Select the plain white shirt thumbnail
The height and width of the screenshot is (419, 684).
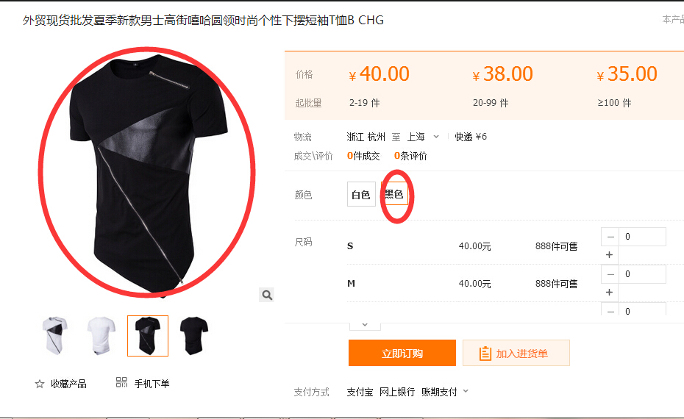tap(101, 336)
